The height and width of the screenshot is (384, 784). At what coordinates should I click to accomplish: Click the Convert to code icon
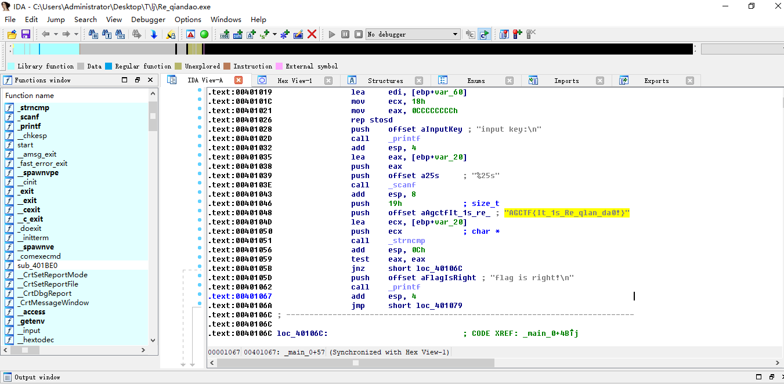click(225, 34)
